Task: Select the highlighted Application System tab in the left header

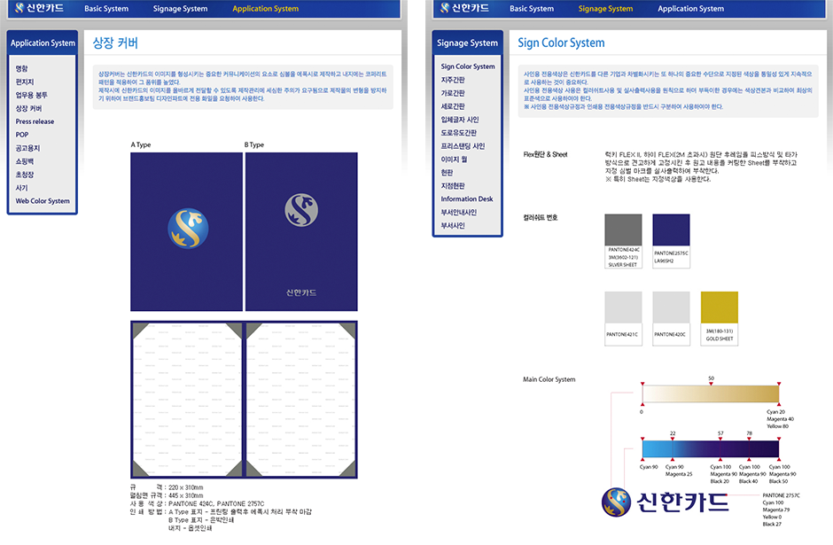Action: click(266, 9)
